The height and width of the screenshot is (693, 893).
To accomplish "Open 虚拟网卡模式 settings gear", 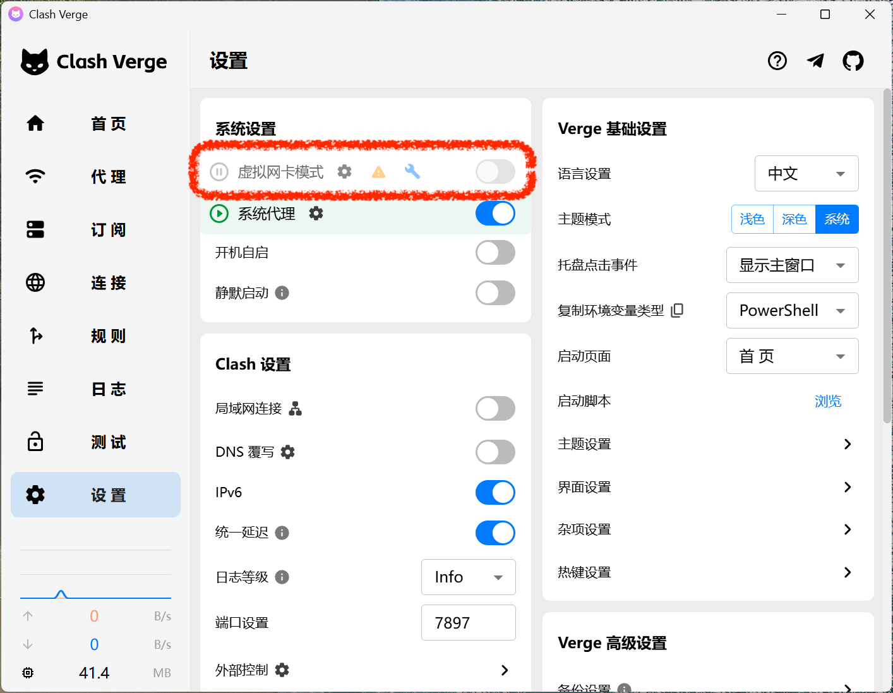I will click(x=344, y=171).
